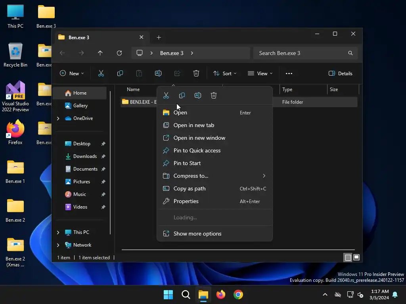Choose Open from the context menu

[214, 113]
